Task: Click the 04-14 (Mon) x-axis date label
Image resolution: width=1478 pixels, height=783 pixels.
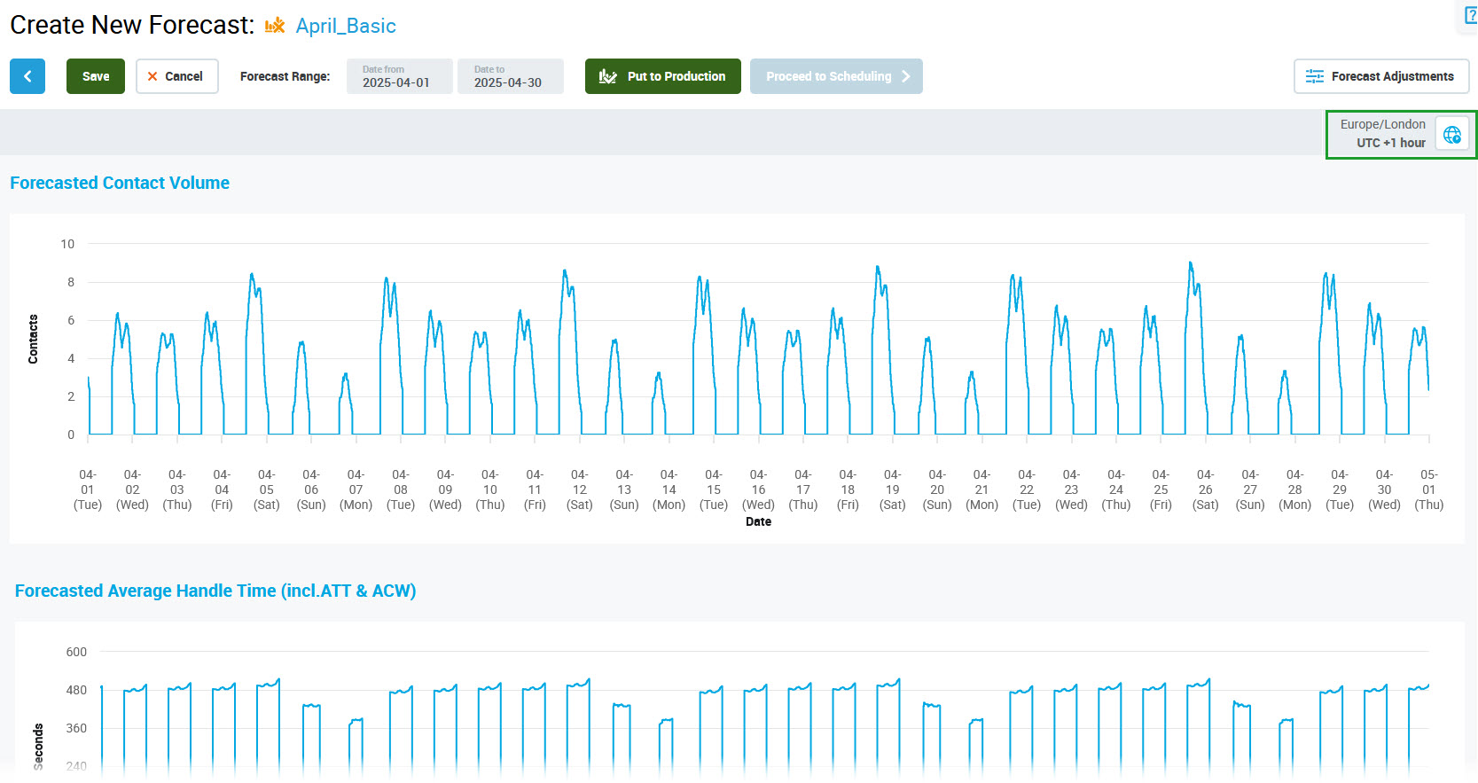Action: click(669, 489)
